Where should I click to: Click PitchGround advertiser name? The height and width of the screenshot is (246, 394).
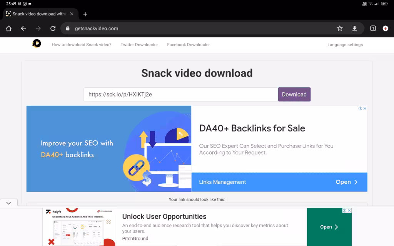click(135, 238)
